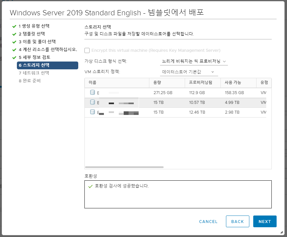Select step 6 스토리지 선택
287x237 pixels.
pyautogui.click(x=48, y=65)
